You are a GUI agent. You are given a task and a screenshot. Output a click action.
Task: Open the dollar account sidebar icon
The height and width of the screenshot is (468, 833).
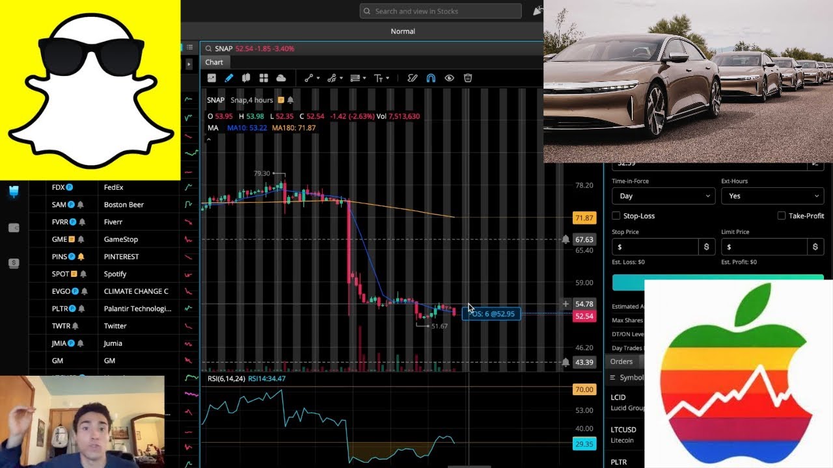point(14,263)
